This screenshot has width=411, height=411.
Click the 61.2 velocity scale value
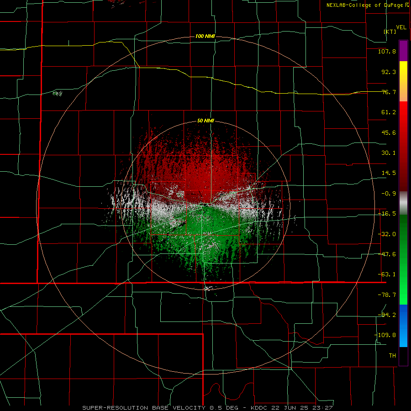point(389,112)
